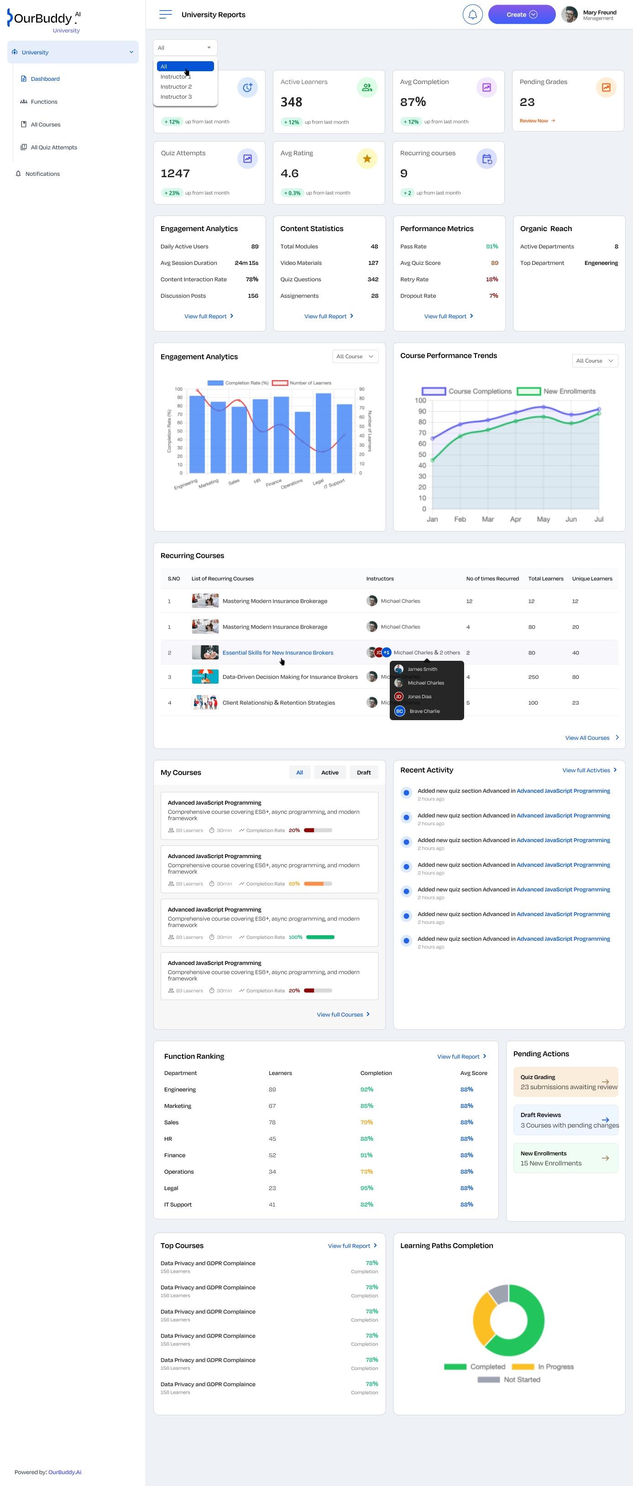Click the New Enrollments arrow icon

[x=605, y=1158]
